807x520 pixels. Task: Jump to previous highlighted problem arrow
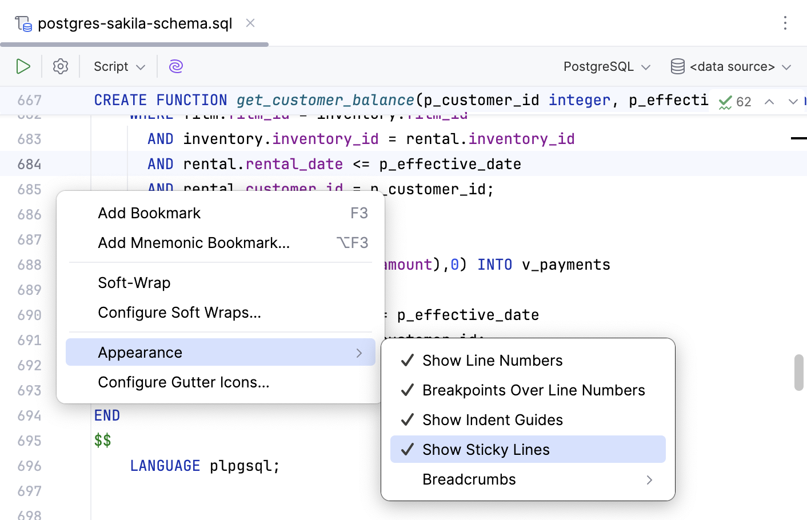[769, 102]
